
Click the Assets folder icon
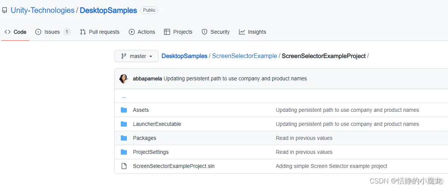point(124,110)
